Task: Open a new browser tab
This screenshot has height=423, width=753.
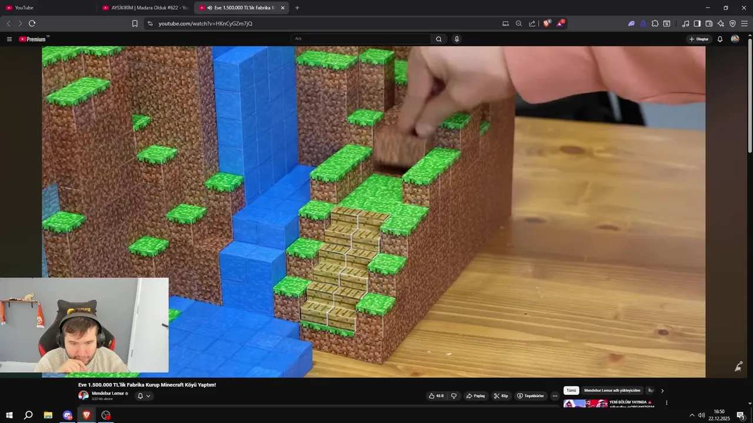Action: 297,8
